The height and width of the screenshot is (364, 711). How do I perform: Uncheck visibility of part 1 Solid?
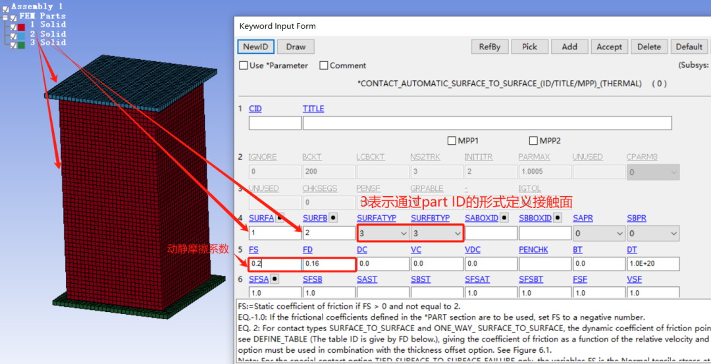click(13, 27)
